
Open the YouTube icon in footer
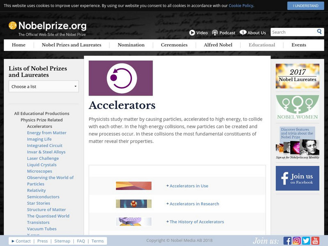click(315, 241)
